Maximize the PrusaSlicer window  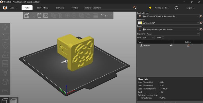tap(192, 2)
